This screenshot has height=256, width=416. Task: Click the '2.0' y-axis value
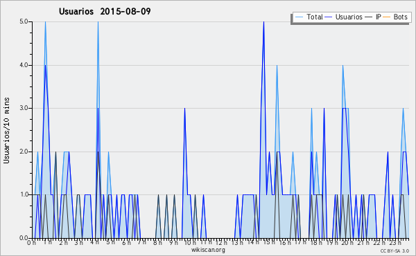[x=24, y=152]
